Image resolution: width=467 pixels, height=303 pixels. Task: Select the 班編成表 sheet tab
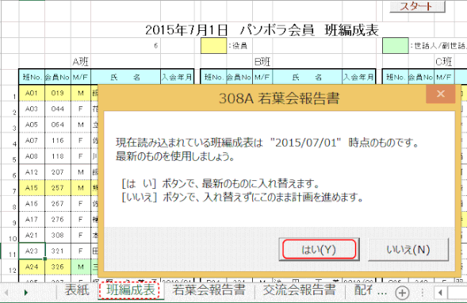coord(131,290)
